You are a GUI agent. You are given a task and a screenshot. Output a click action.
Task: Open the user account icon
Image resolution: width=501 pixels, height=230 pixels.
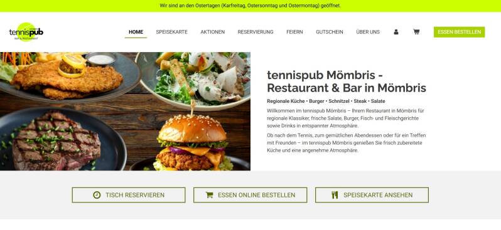coord(396,32)
